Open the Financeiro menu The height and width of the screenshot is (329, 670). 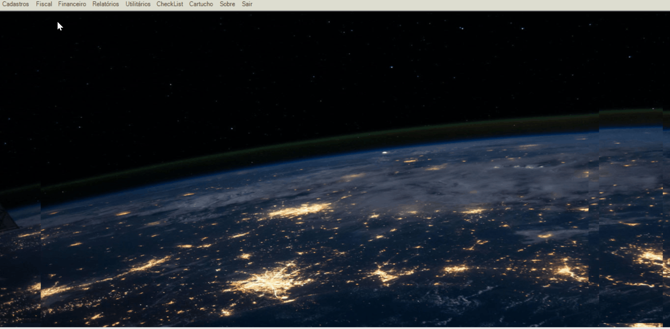(72, 4)
